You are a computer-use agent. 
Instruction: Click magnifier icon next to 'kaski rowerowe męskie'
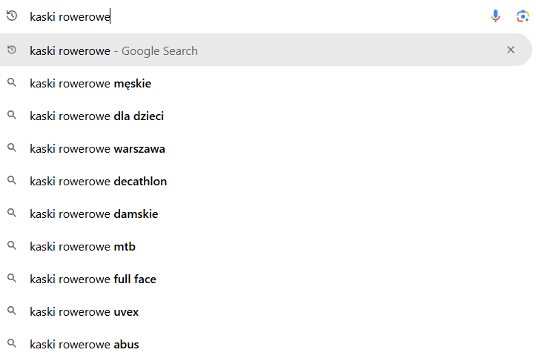(12, 82)
